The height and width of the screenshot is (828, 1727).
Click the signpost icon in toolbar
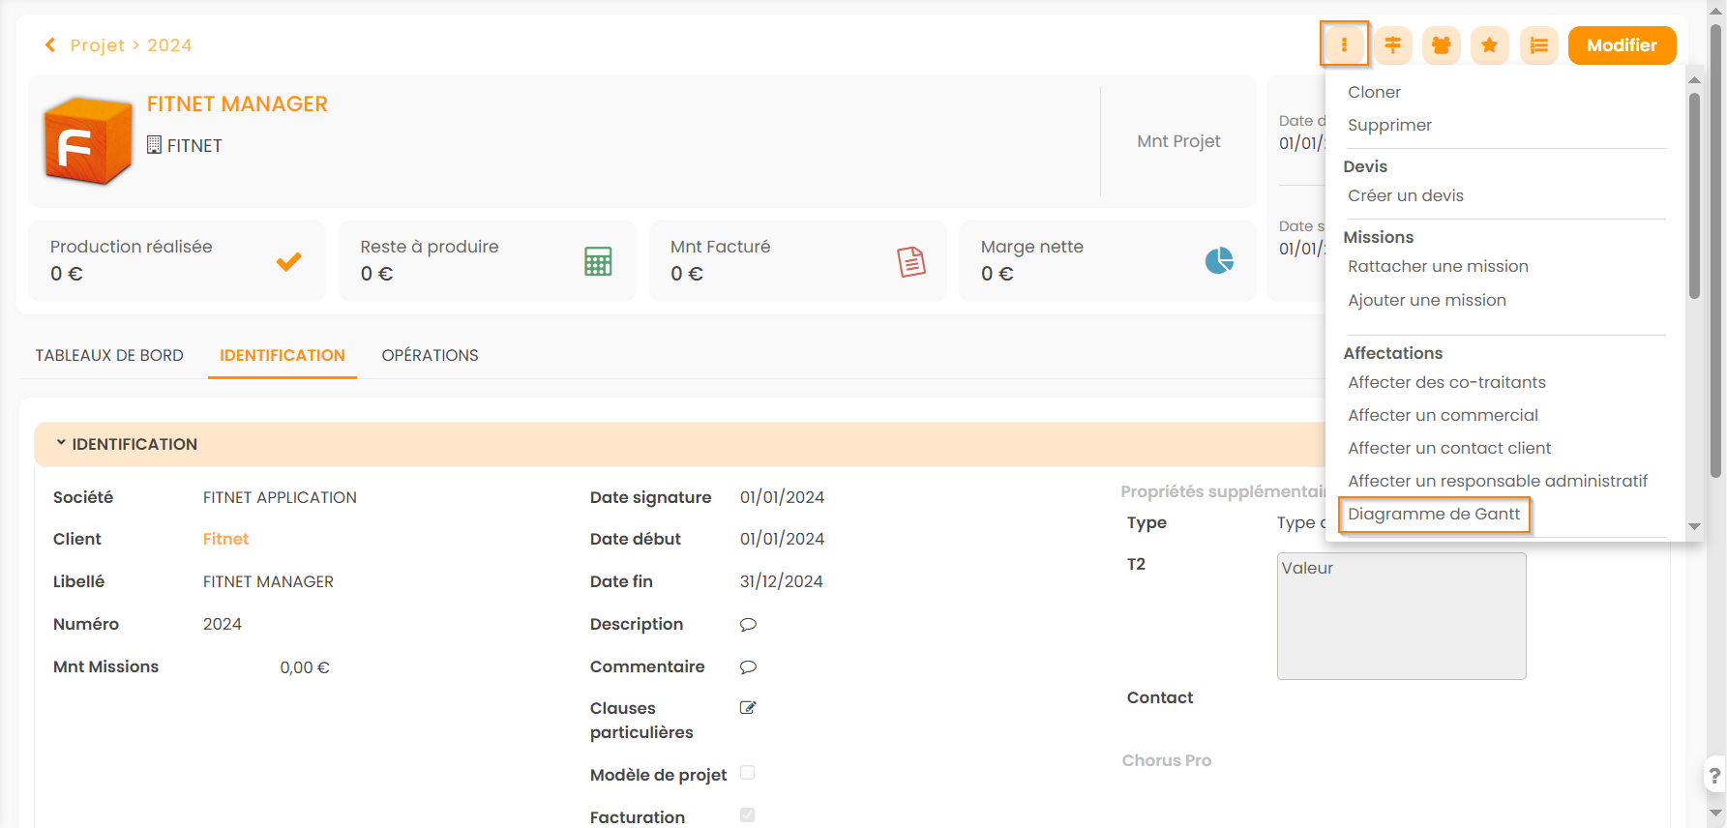pos(1392,45)
